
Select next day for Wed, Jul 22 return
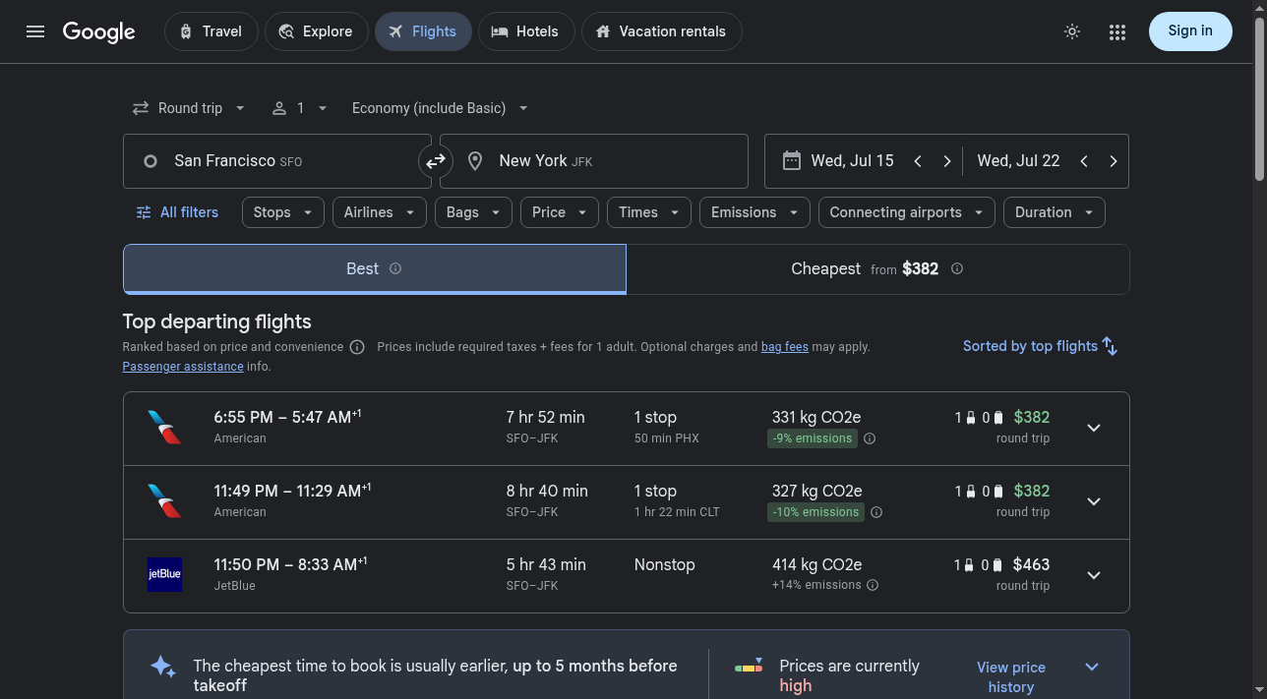click(1114, 161)
